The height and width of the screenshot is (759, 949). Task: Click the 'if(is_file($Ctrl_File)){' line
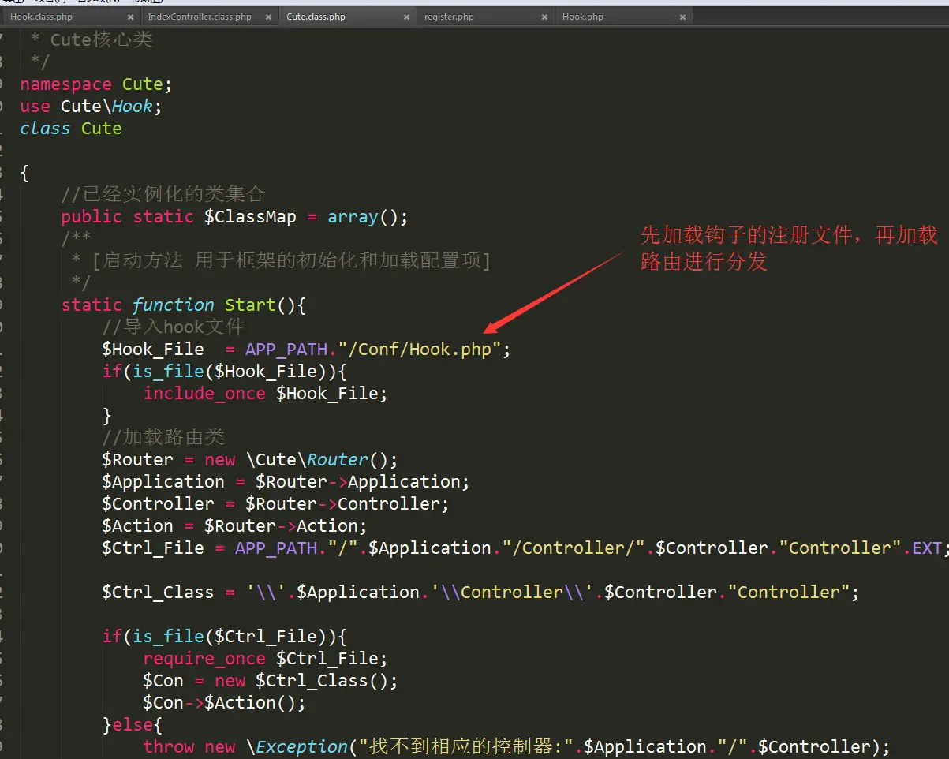click(225, 637)
